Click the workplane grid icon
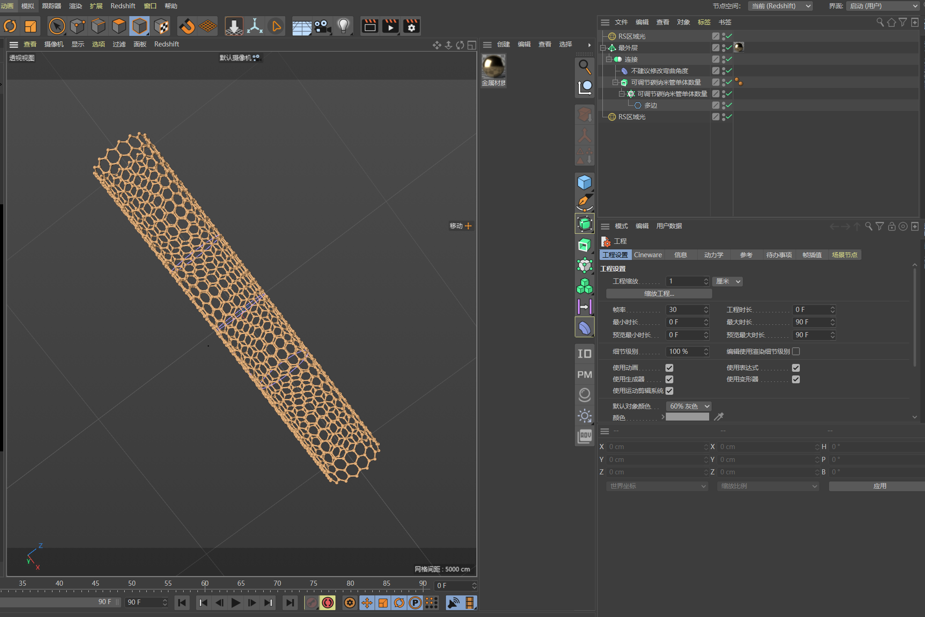Screen dimensions: 925x617 [208, 26]
